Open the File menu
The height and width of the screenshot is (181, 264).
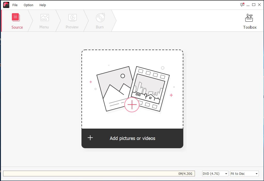[15, 5]
